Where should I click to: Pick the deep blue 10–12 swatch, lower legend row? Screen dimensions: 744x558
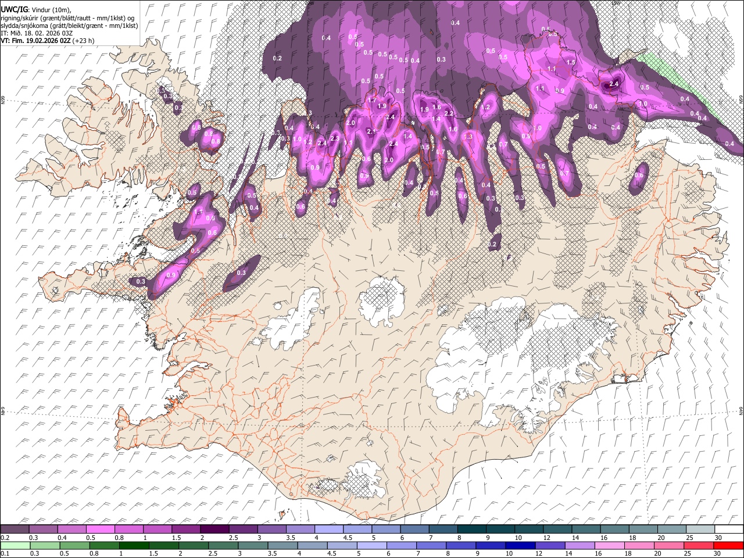pos(521,546)
